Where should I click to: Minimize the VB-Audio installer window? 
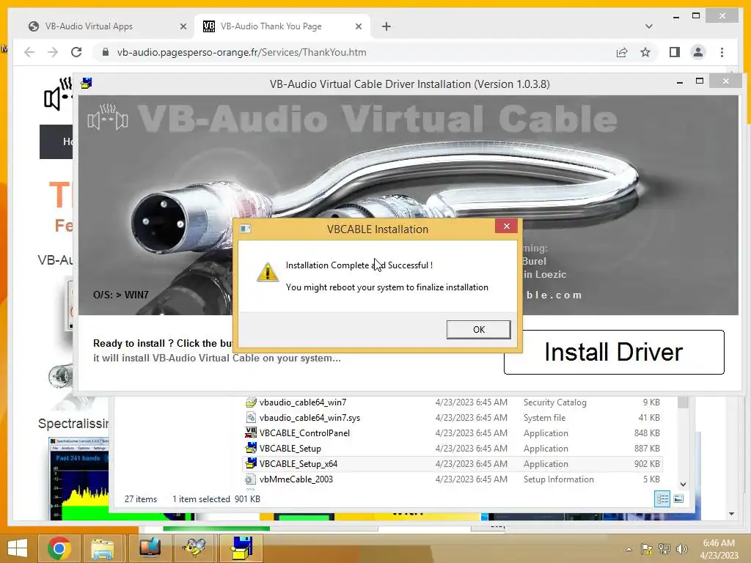[x=680, y=82]
